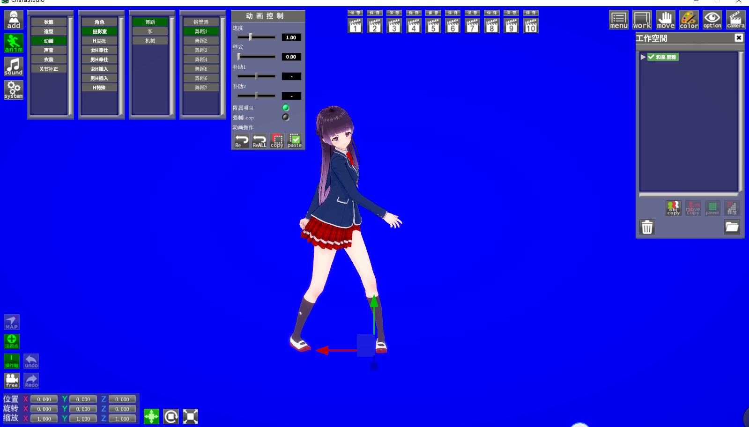Select the 状態 category
This screenshot has height=427, width=749.
coord(49,22)
